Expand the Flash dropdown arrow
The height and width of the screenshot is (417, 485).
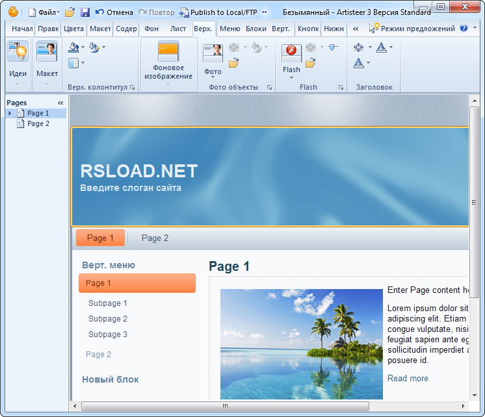291,77
